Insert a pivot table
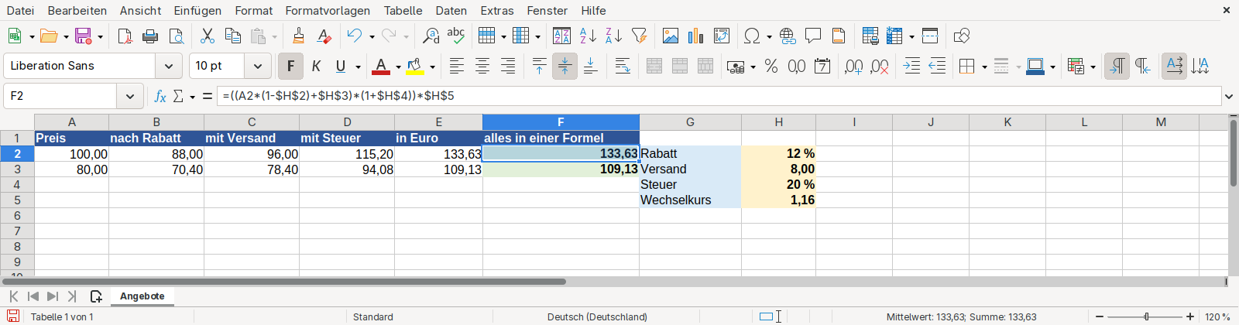Screen dimensions: 1239x325 [x=722, y=36]
